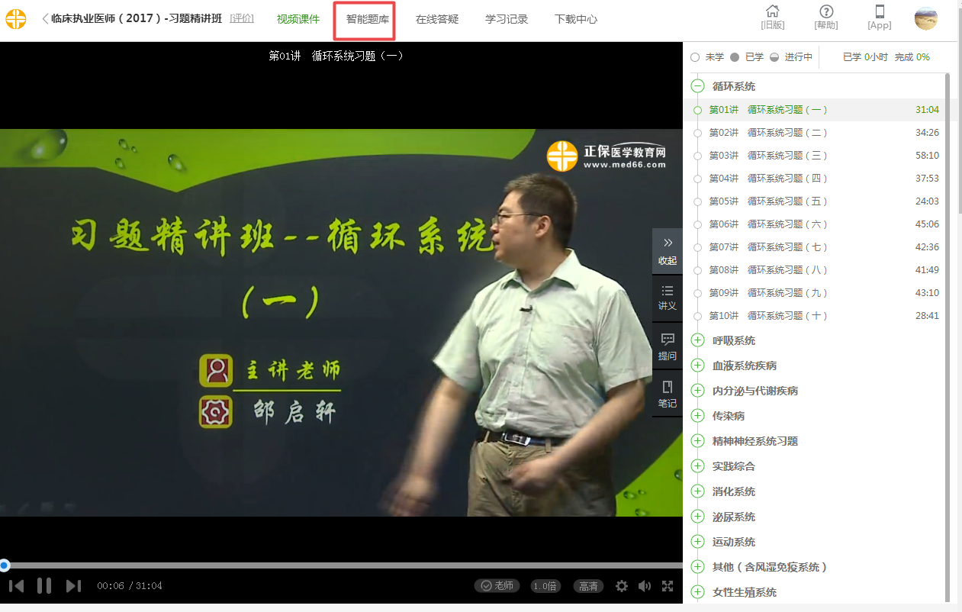Open the 提问 question panel

tap(668, 347)
